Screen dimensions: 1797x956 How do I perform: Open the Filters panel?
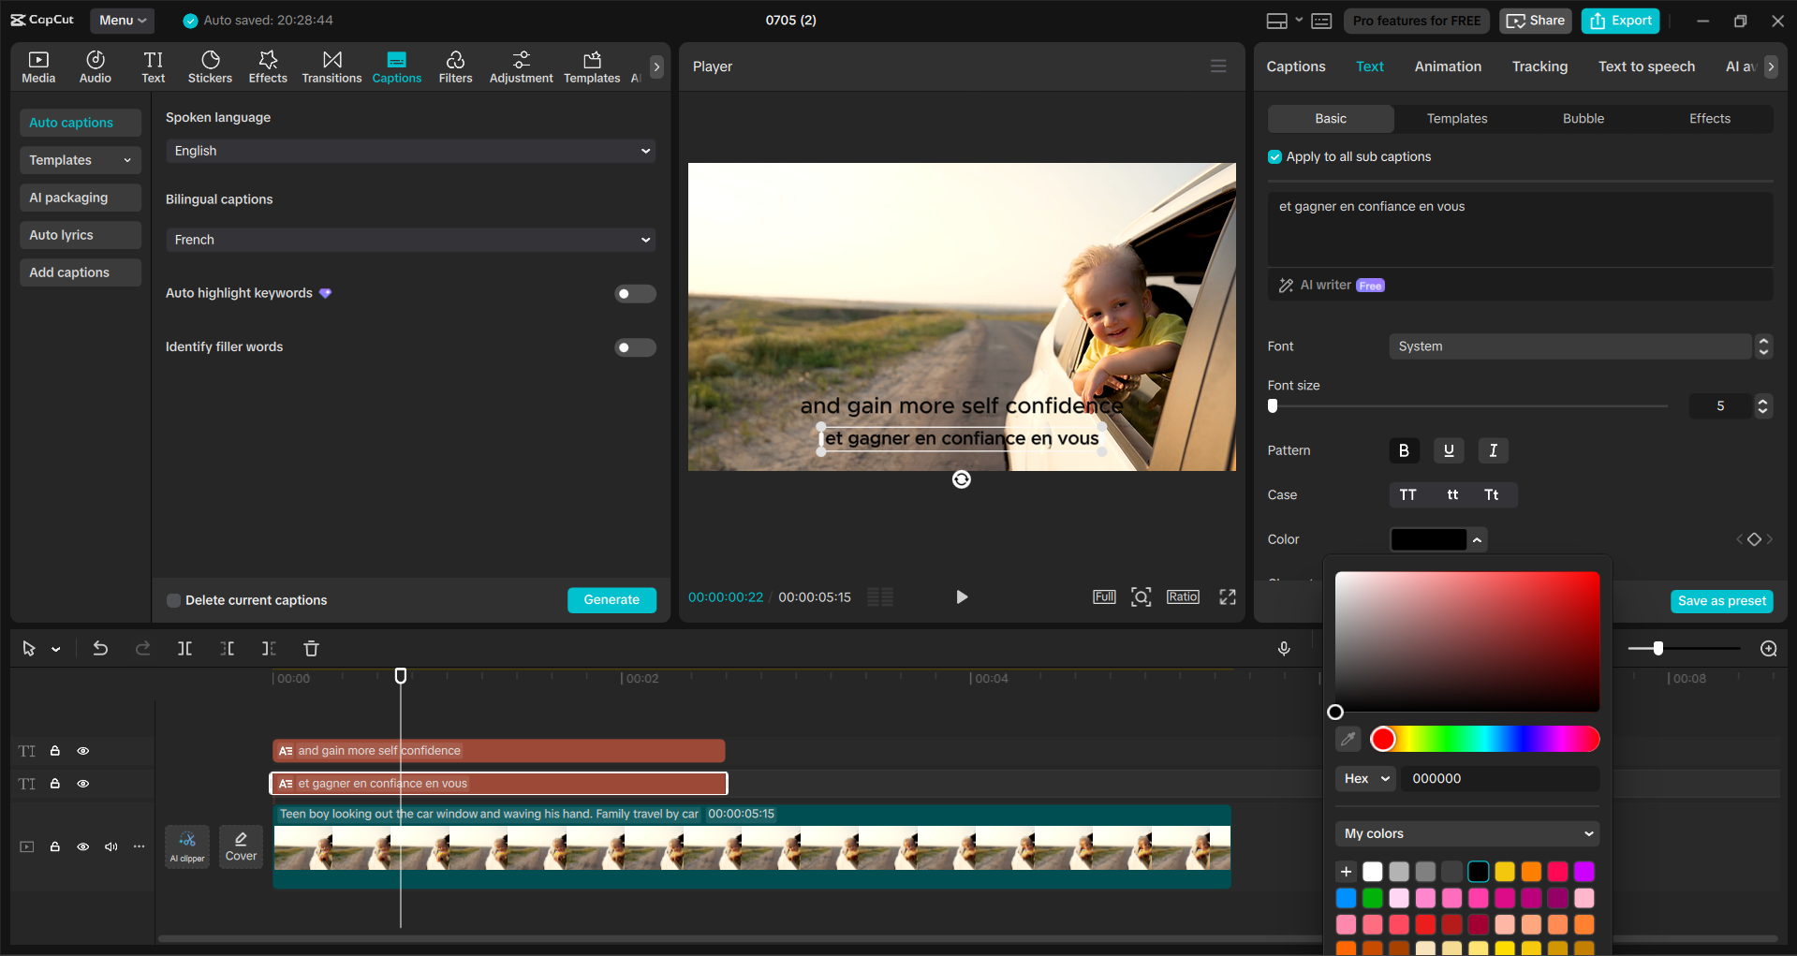pyautogui.click(x=456, y=66)
